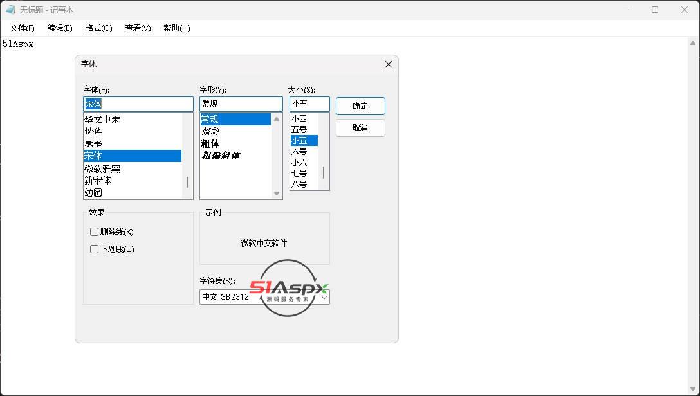Click the size list scrollbar thumb
Image resolution: width=700 pixels, height=396 pixels.
click(324, 172)
